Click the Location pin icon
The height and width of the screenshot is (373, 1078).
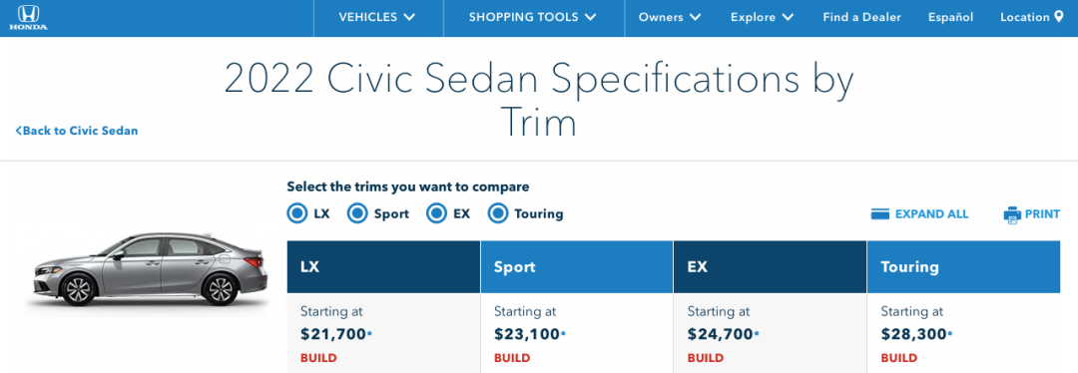point(1059,17)
